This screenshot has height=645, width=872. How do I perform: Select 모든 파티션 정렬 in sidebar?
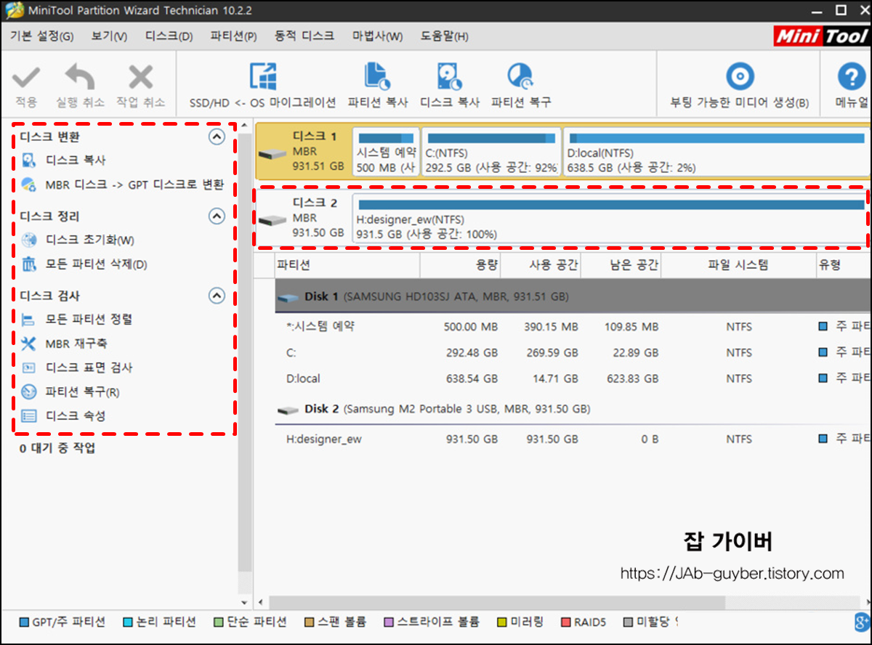point(89,319)
